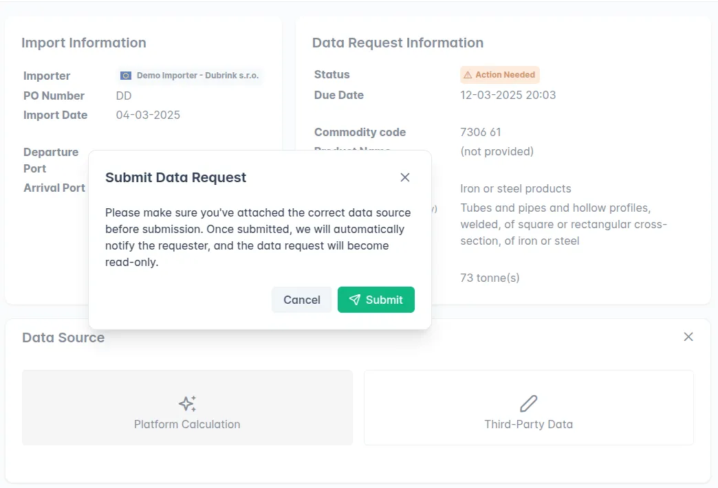Choose the Third-Party Data source card
The height and width of the screenshot is (488, 718).
[528, 408]
